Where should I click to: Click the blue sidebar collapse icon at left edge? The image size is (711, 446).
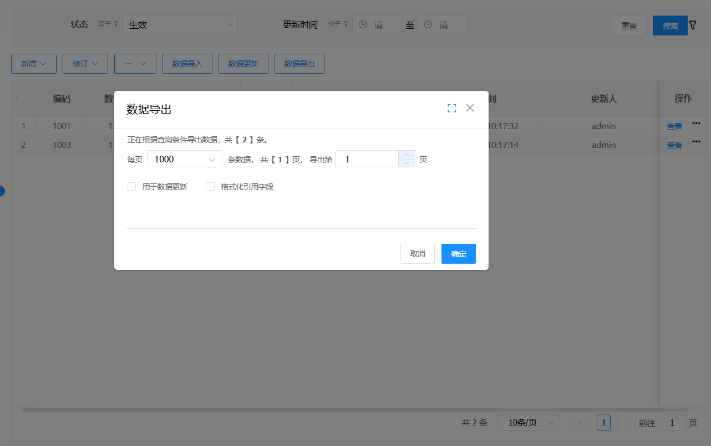point(2,191)
